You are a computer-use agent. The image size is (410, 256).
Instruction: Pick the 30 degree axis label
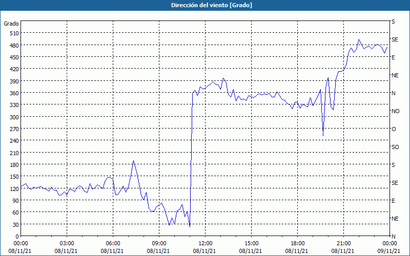[16, 224]
